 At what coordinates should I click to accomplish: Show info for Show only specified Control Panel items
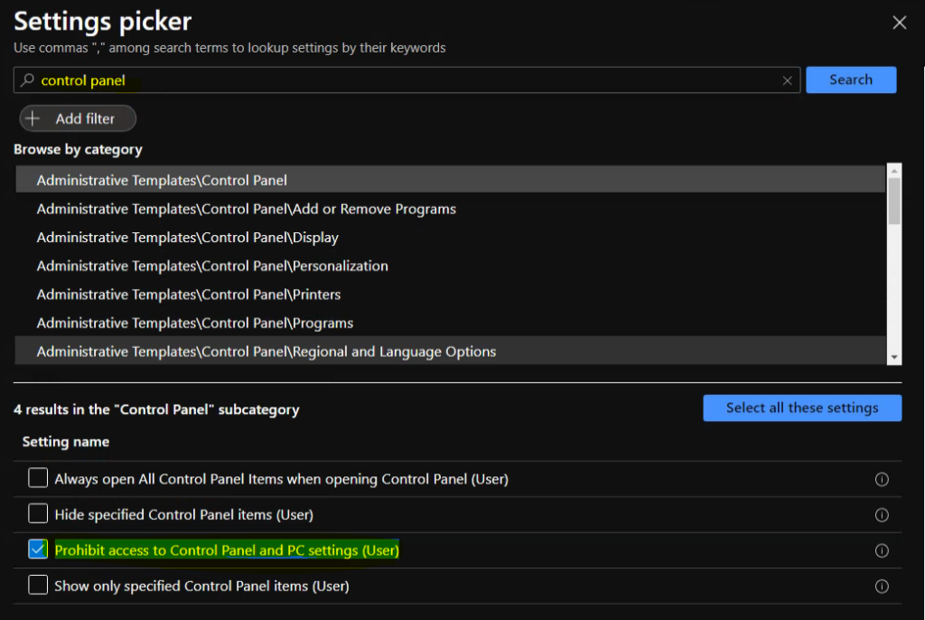[x=882, y=586]
